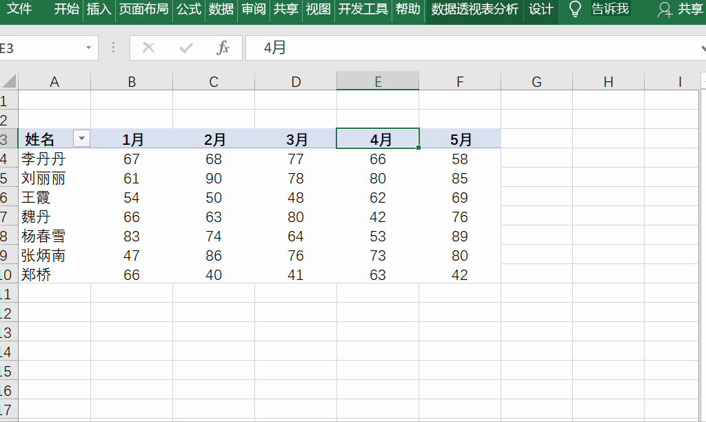Select the cell with name 郑桥
Screen dimensions: 706x422
54,274
